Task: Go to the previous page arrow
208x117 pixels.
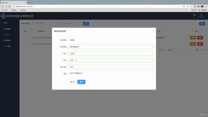Action: pyautogui.click(x=179, y=50)
